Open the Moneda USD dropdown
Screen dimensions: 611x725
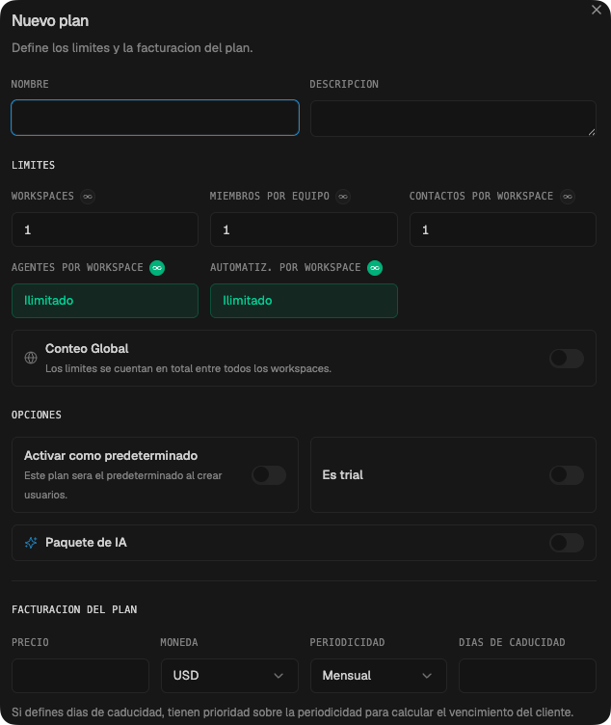[229, 676]
